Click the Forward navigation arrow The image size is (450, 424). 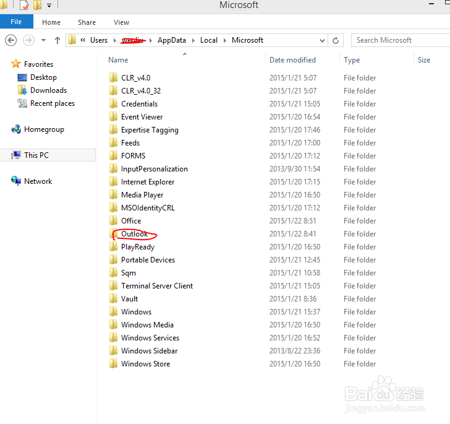[28, 40]
